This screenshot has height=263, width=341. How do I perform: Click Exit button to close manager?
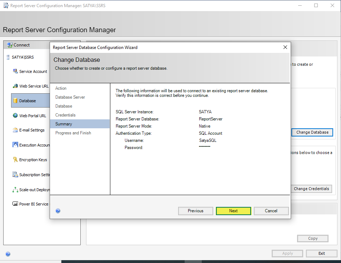tap(321, 253)
